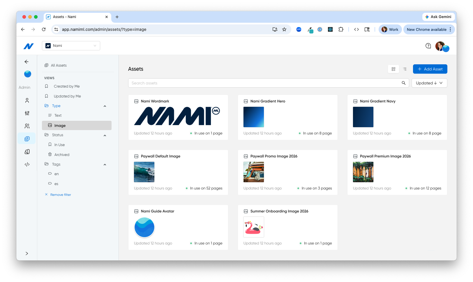
Task: Open the user account sidebar icon
Action: tap(27, 100)
